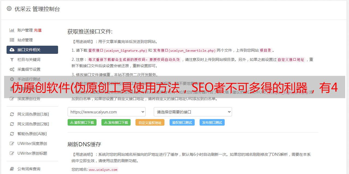
Task: Click the blue 发布接口测试 button
Action: tap(212, 123)
